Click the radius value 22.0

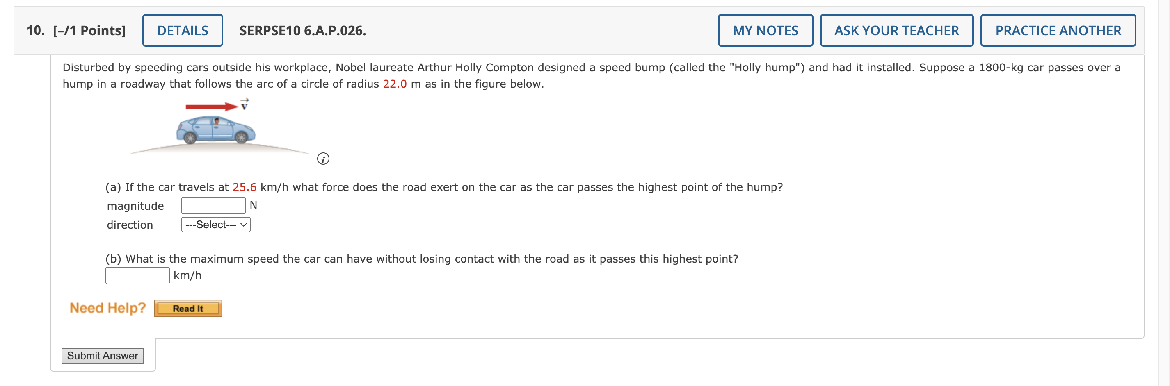pyautogui.click(x=395, y=84)
